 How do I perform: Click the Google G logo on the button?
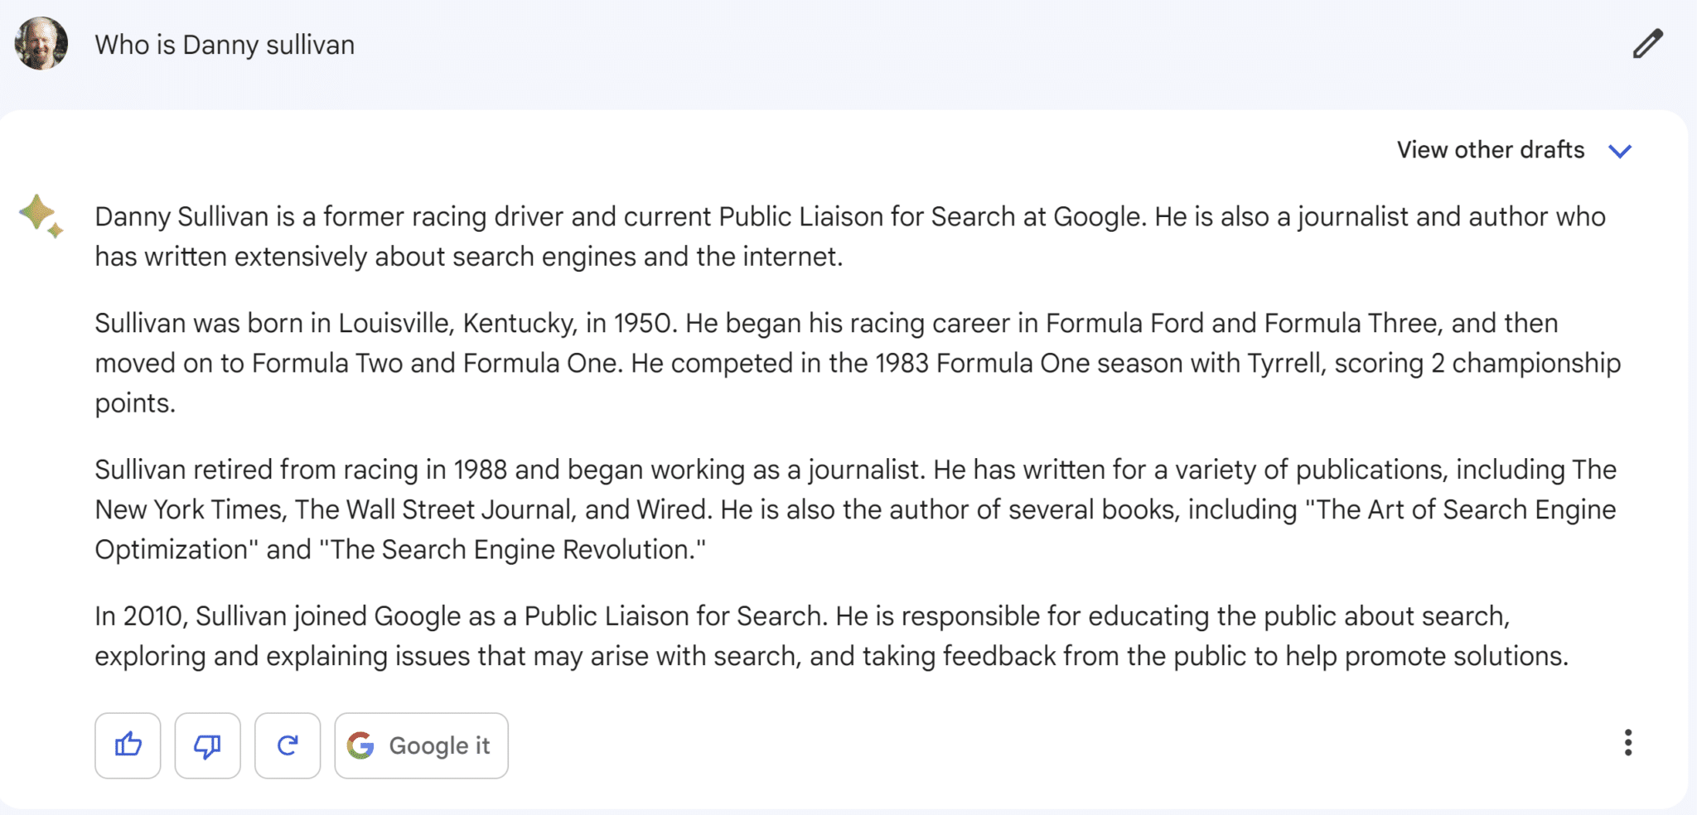coord(362,745)
